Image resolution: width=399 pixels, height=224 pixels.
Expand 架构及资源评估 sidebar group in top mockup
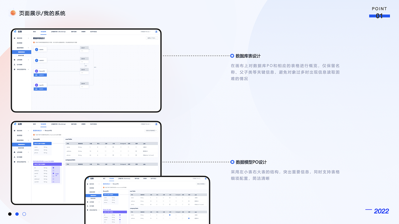click(29, 69)
